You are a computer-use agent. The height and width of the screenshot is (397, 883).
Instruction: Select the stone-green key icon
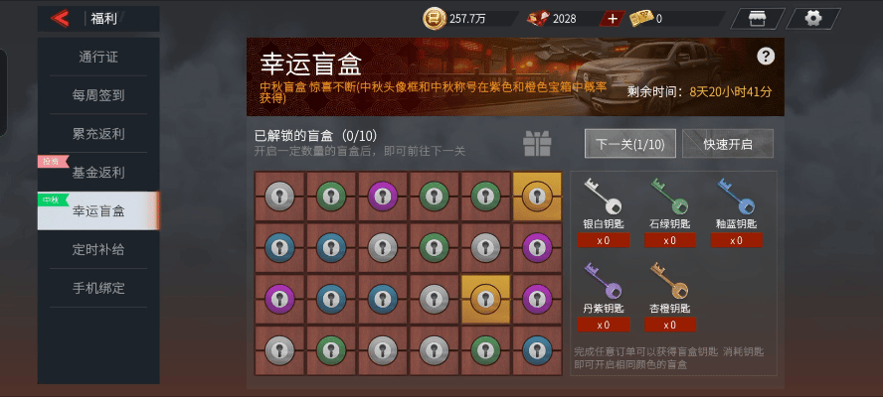669,197
